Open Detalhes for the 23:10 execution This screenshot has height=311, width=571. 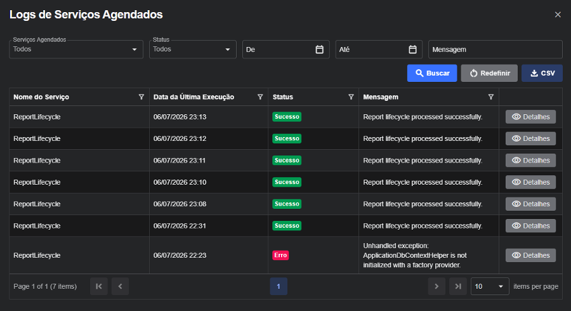click(530, 182)
